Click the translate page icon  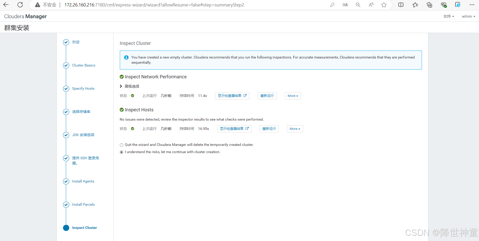point(345,5)
